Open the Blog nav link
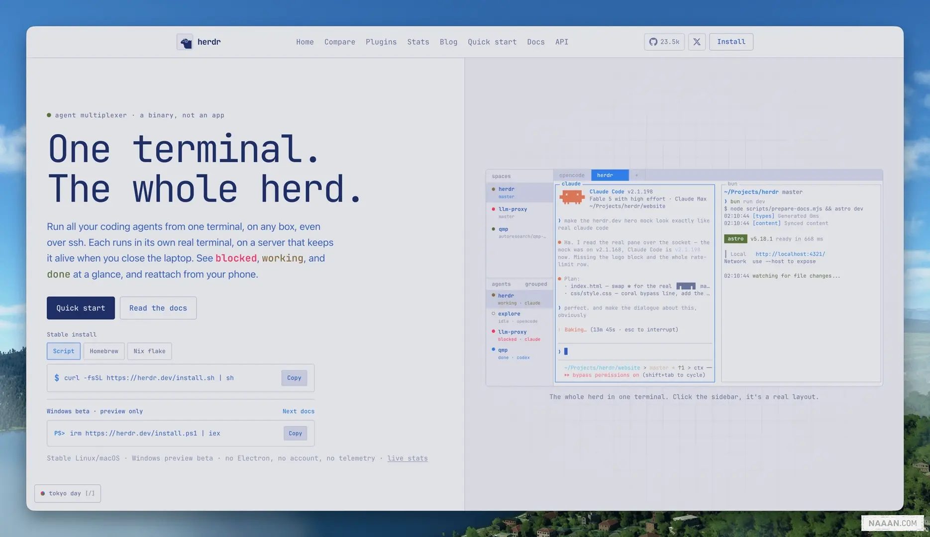The image size is (930, 537). (448, 42)
